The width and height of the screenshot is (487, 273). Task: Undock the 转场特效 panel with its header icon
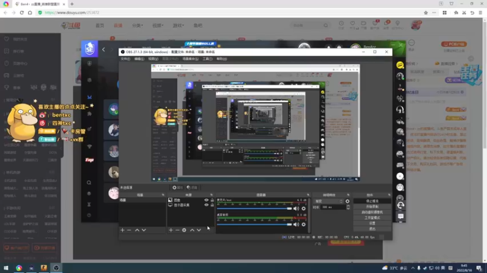348,195
